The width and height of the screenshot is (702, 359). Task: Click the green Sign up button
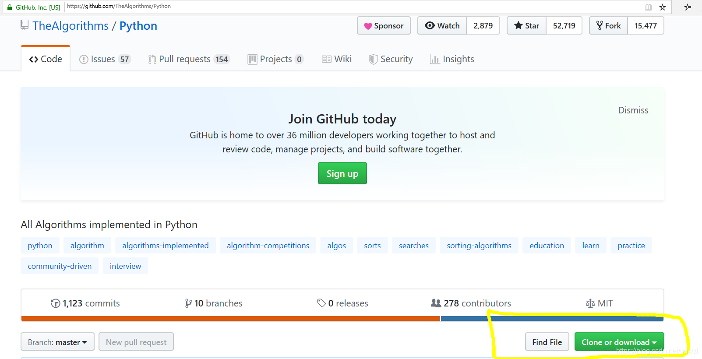(x=342, y=173)
